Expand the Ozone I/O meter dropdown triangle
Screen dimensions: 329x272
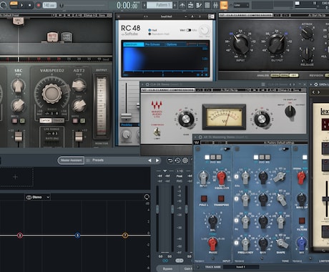165,171
